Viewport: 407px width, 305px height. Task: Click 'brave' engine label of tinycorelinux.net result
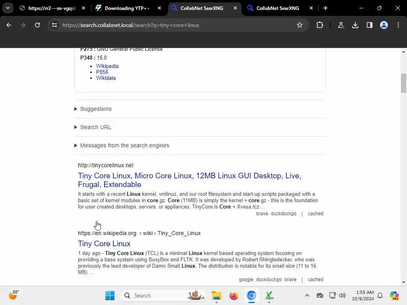(262, 214)
